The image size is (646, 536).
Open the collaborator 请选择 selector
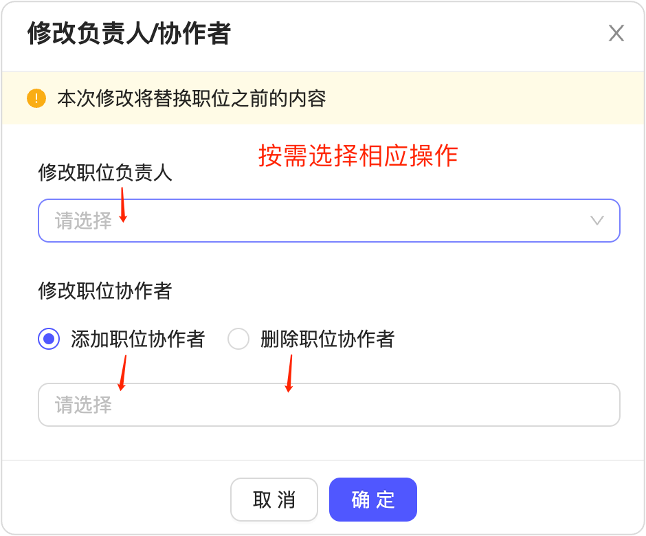point(328,405)
